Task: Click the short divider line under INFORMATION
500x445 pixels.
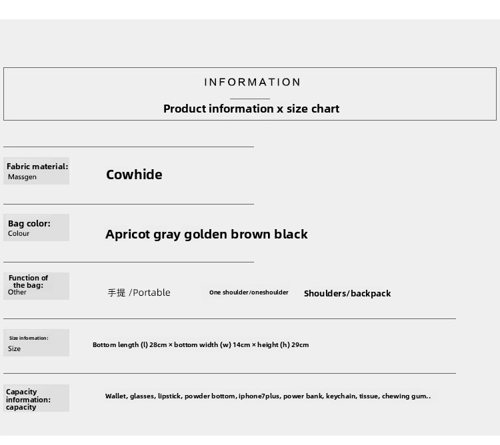Action: click(x=250, y=99)
